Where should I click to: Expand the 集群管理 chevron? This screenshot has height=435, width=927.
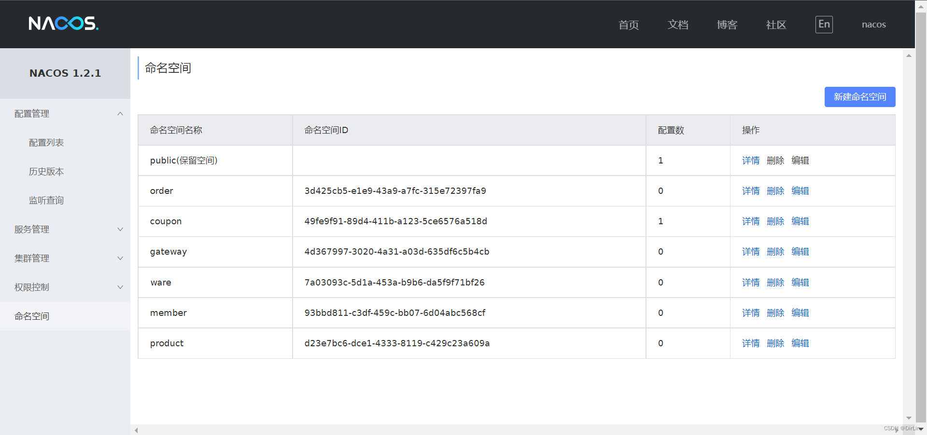(x=120, y=258)
